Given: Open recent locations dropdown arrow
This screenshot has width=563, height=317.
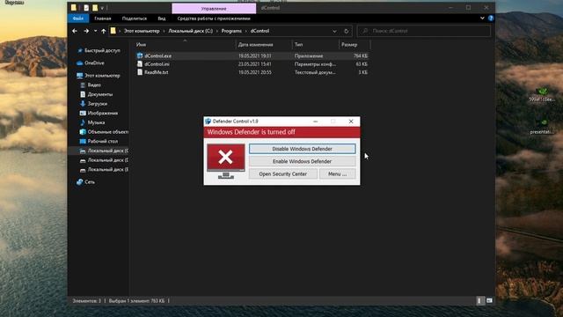Looking at the screenshot, I should coord(96,32).
